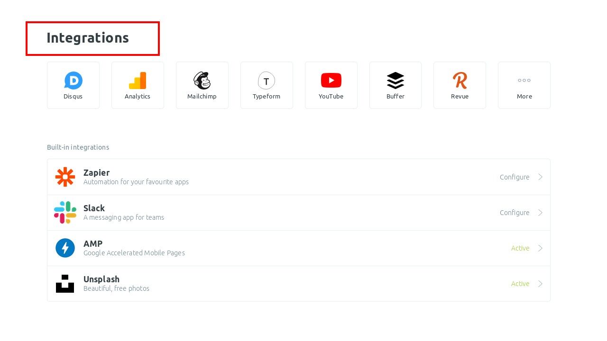
Task: Show more integrations via three dots icon
Action: pos(524,81)
